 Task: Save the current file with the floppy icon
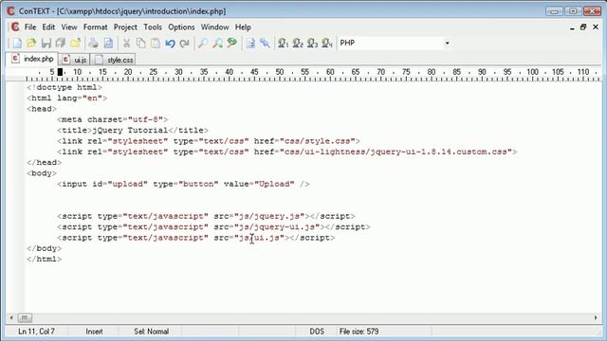46,43
